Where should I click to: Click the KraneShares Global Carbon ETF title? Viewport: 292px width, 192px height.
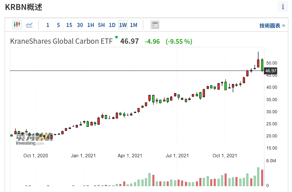(x=61, y=41)
